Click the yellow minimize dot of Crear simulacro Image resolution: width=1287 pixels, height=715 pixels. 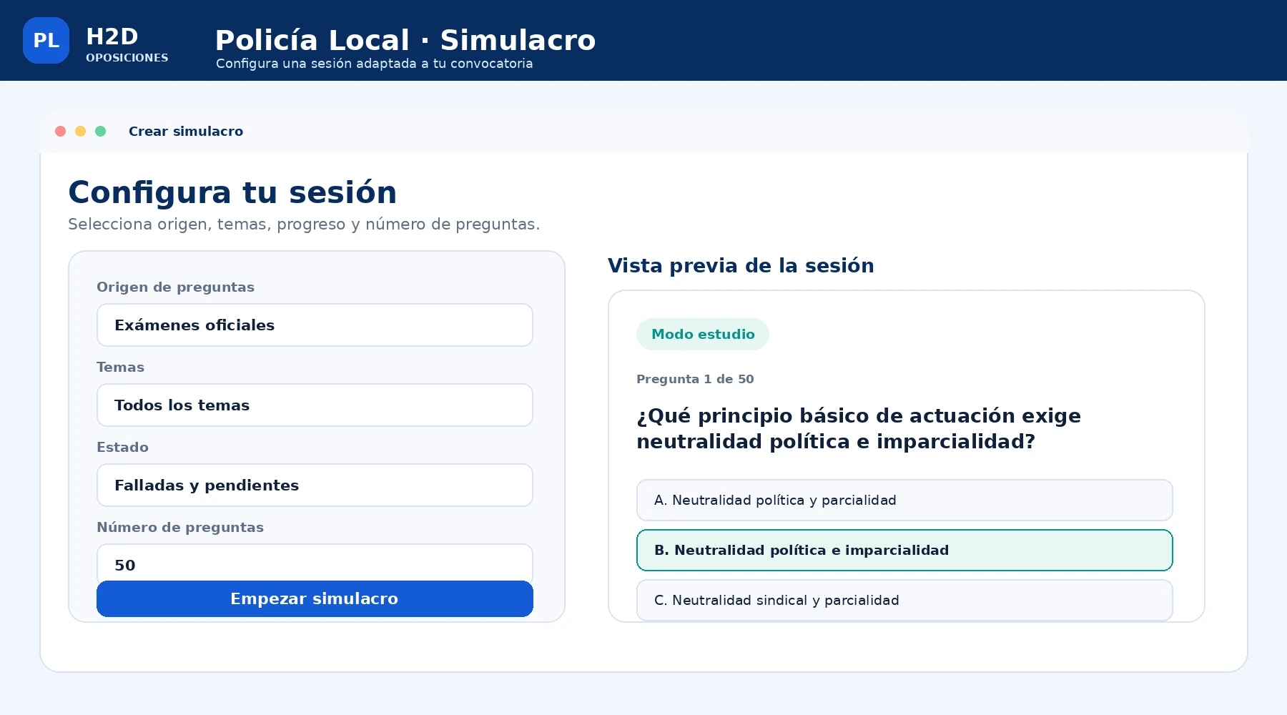coord(81,132)
